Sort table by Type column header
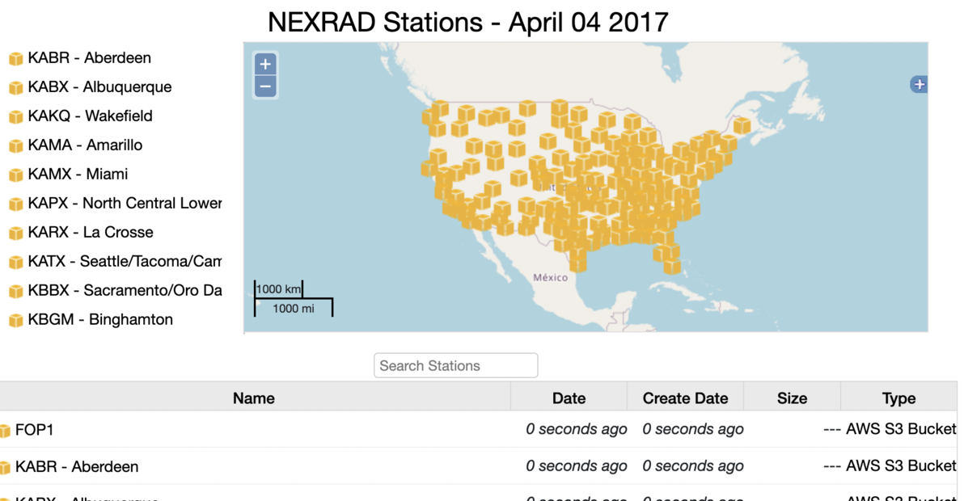This screenshot has width=964, height=501. click(898, 398)
